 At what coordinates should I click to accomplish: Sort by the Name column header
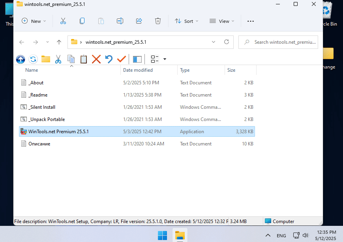pyautogui.click(x=32, y=70)
